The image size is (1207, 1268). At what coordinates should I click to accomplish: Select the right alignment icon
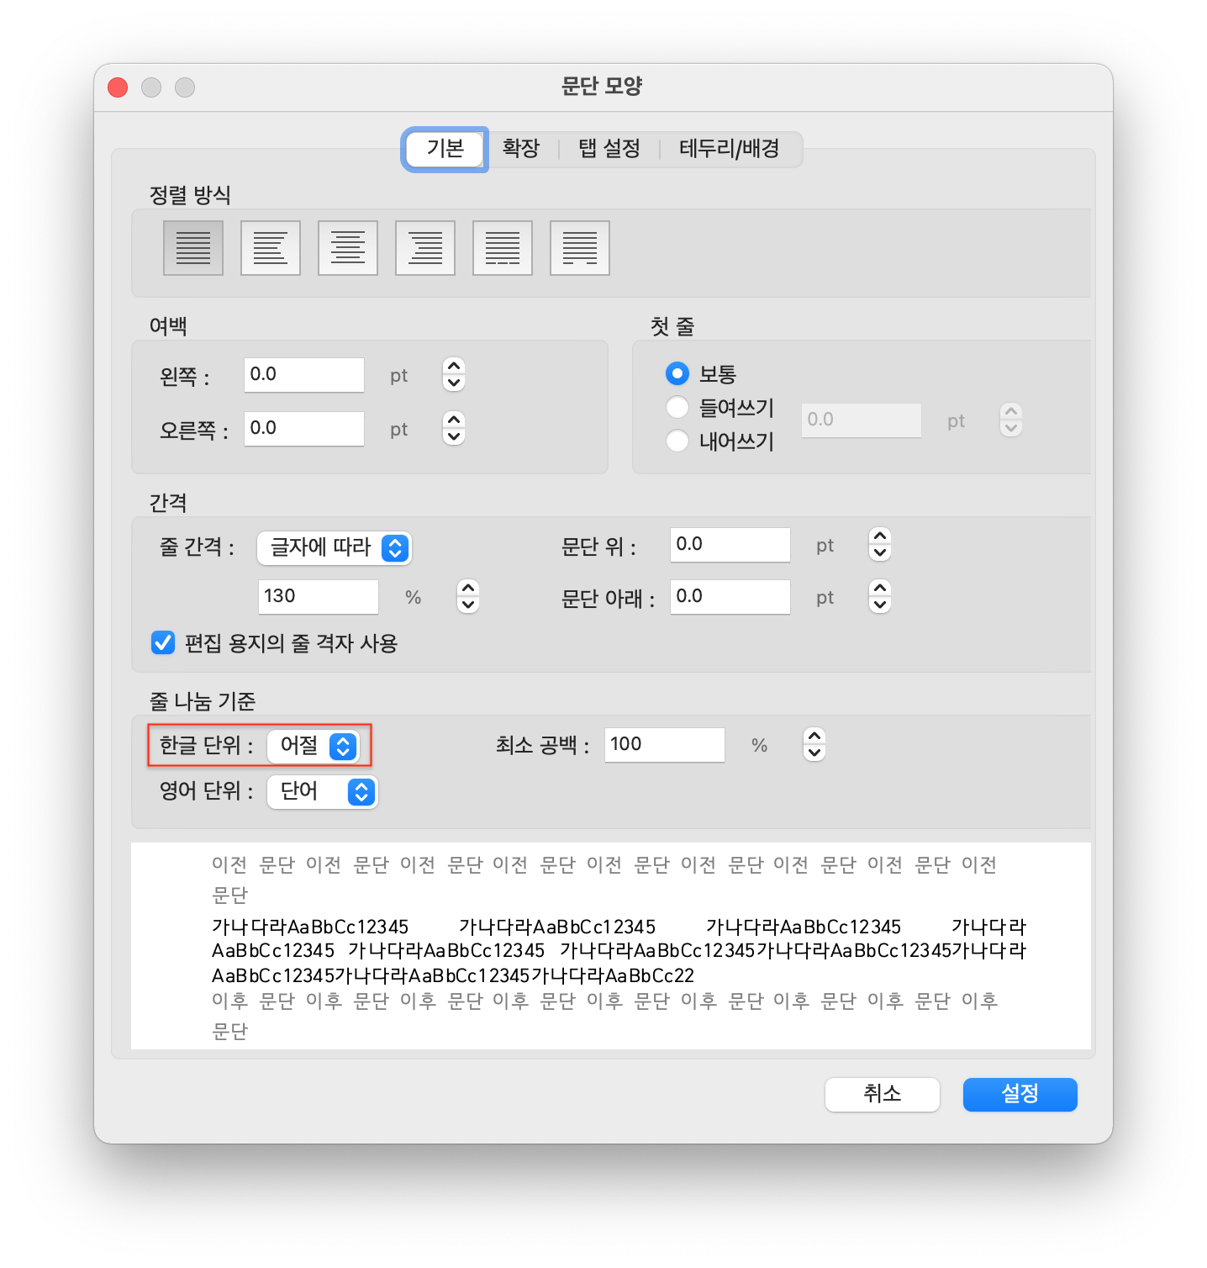point(424,248)
